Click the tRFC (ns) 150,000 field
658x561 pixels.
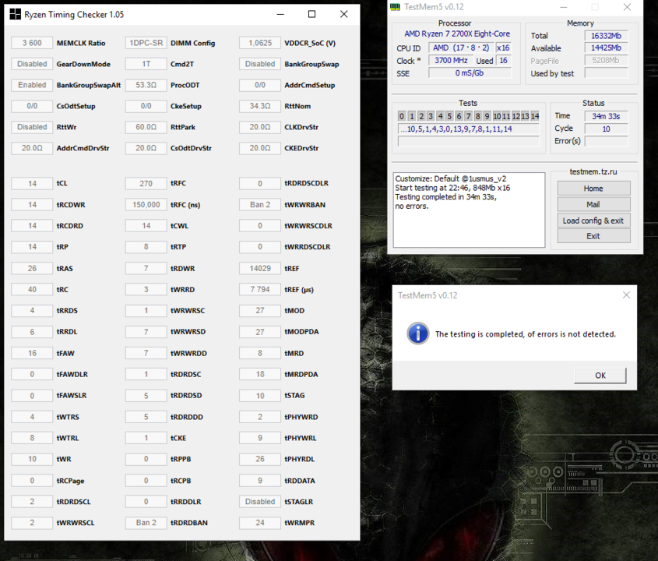tap(146, 204)
